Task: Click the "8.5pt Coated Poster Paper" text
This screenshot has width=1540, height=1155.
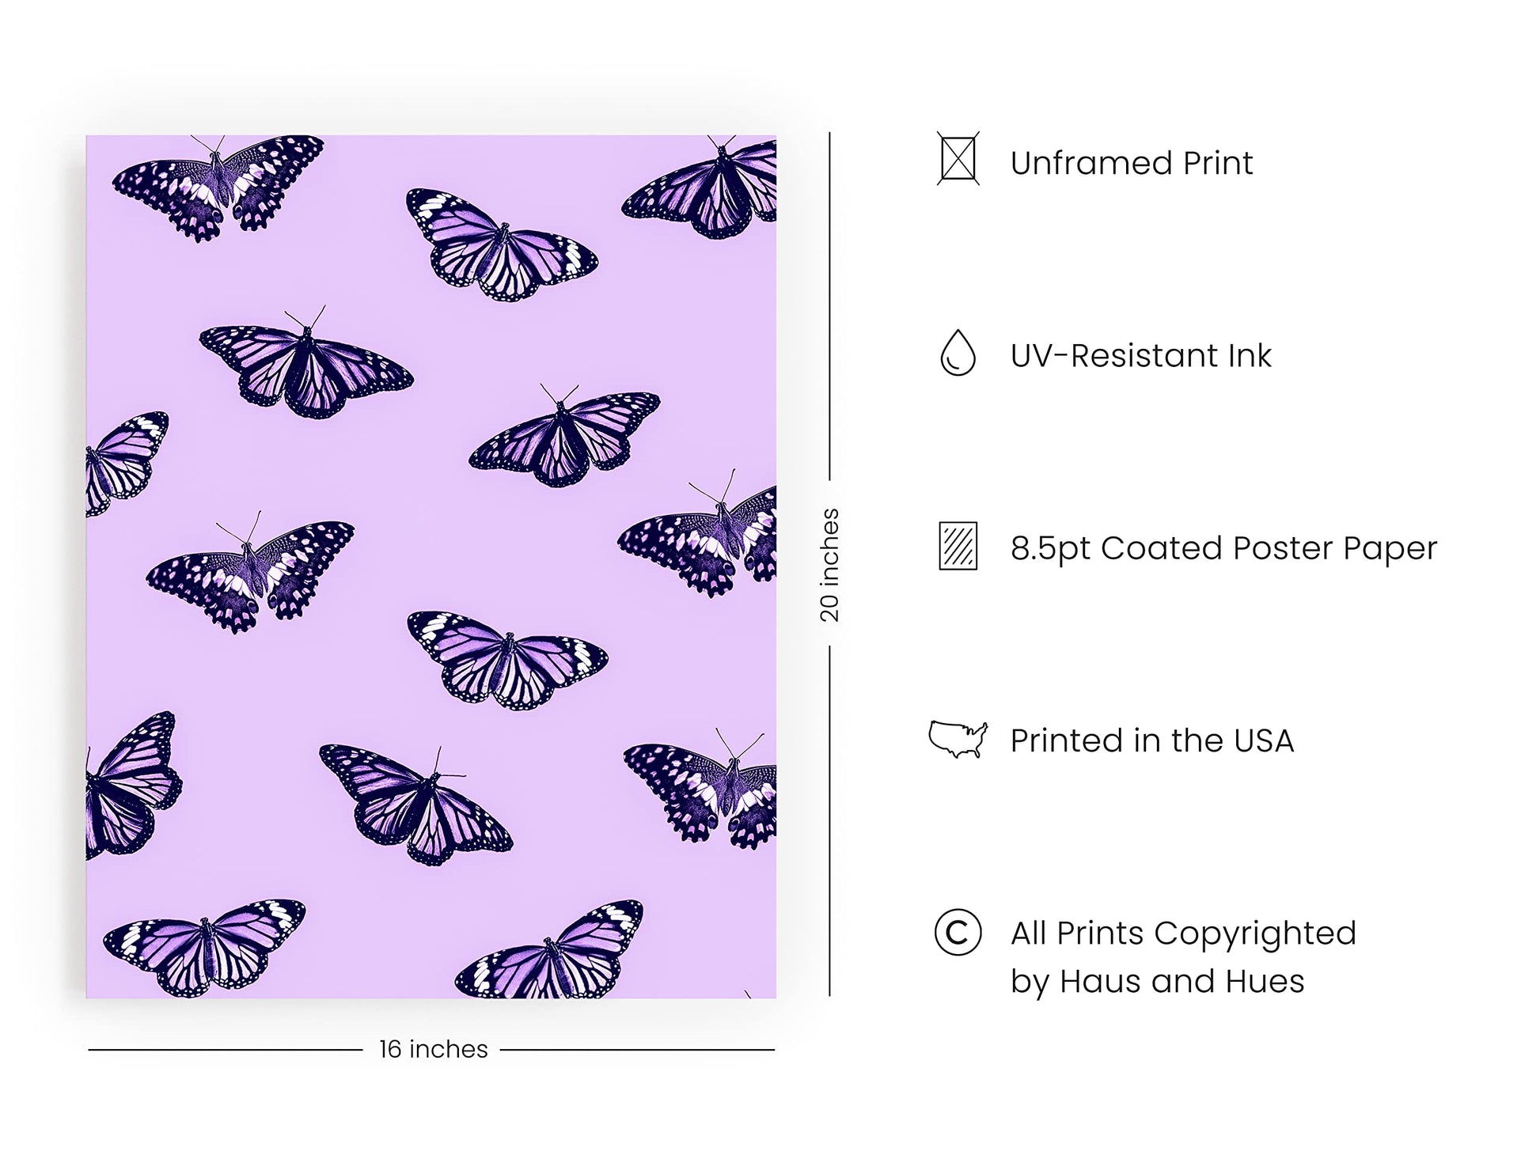Action: point(1223,548)
